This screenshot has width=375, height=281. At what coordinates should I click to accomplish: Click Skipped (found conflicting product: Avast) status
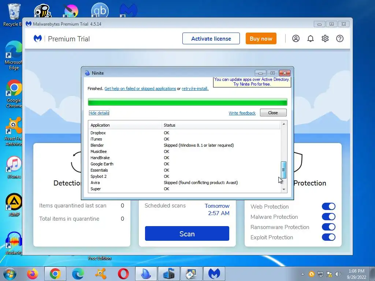click(x=201, y=183)
